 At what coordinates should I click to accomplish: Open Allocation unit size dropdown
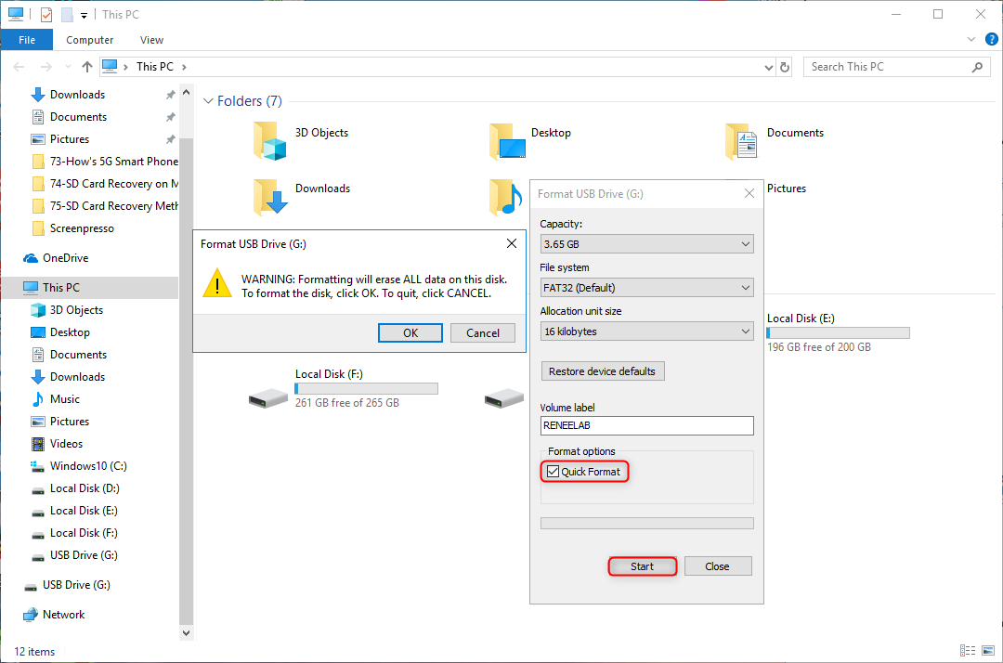pyautogui.click(x=646, y=331)
